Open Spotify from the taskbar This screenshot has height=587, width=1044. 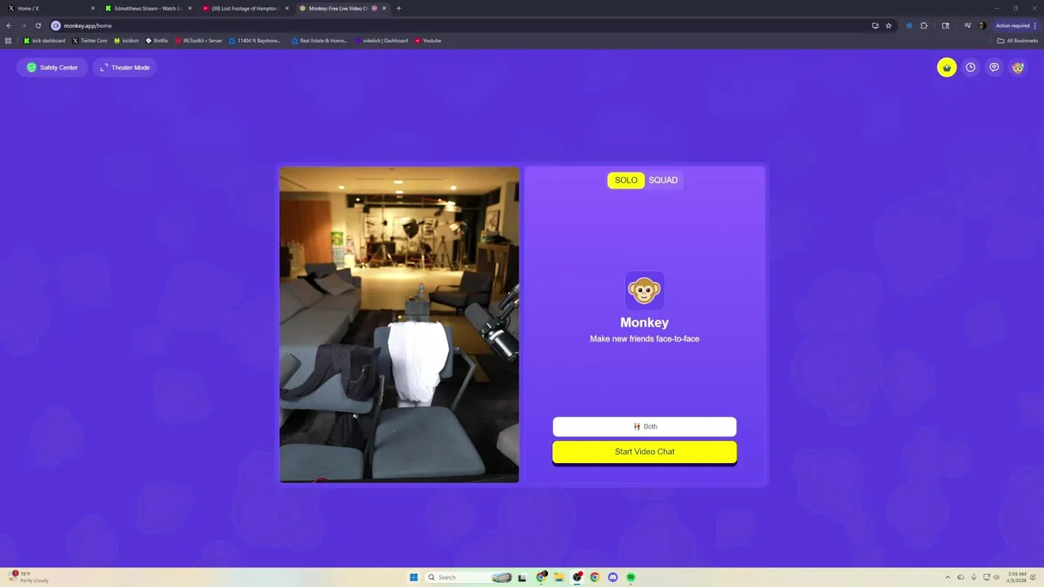click(630, 577)
